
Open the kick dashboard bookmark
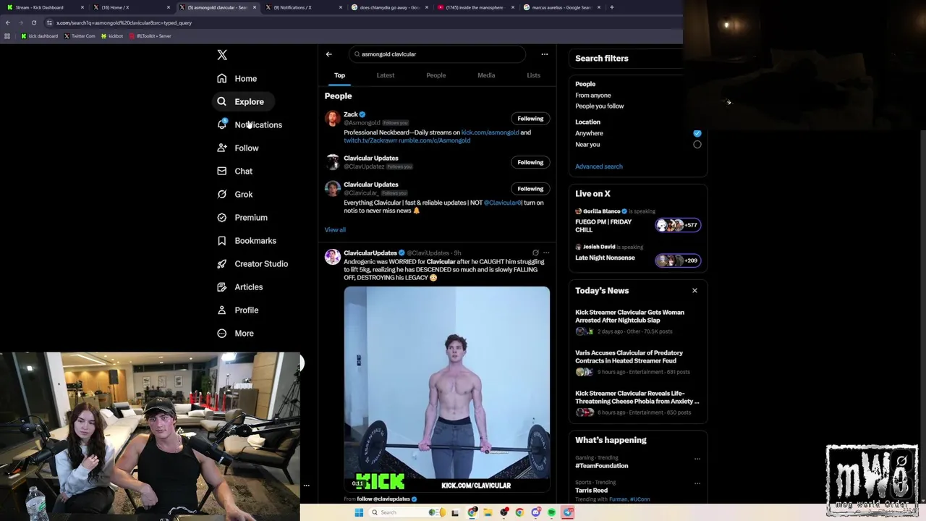coord(39,35)
